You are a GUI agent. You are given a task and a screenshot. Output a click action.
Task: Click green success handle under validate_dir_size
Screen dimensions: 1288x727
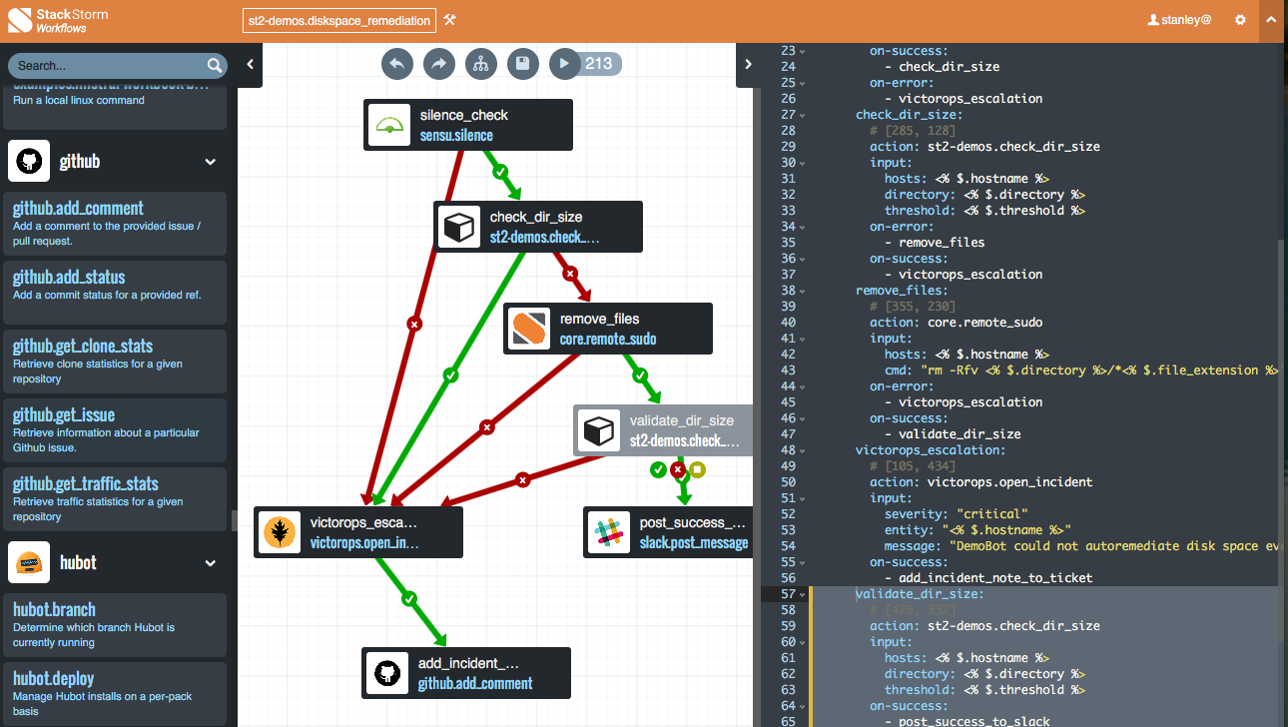tap(658, 469)
